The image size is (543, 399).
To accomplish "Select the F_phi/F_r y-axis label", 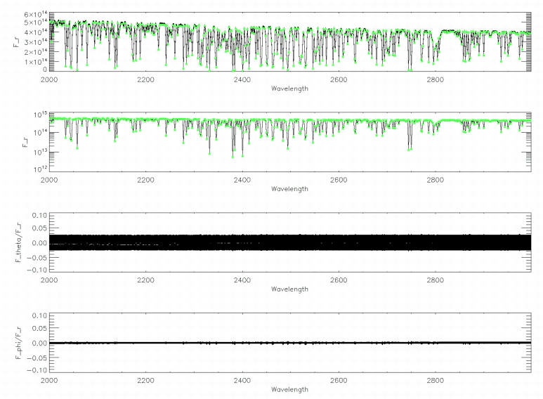I will (18, 343).
